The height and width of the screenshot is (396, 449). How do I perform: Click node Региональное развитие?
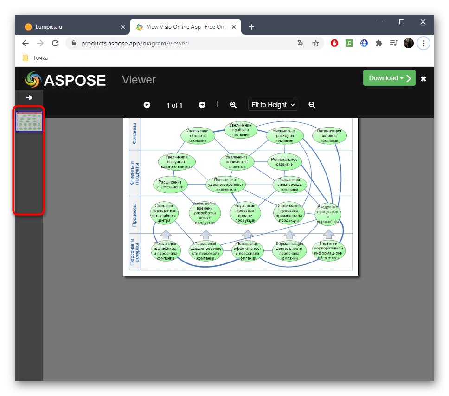coord(284,162)
